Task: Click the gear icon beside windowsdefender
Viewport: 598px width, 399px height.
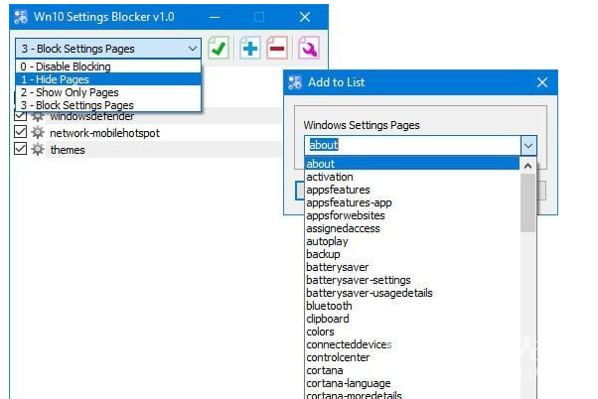Action: coord(38,116)
